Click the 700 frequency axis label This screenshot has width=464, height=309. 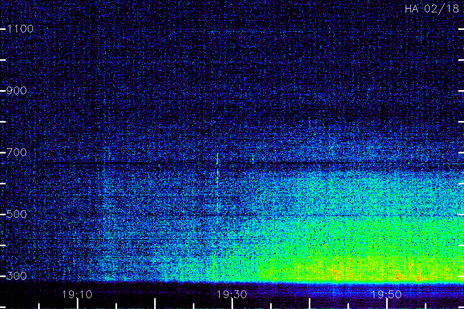pos(16,152)
